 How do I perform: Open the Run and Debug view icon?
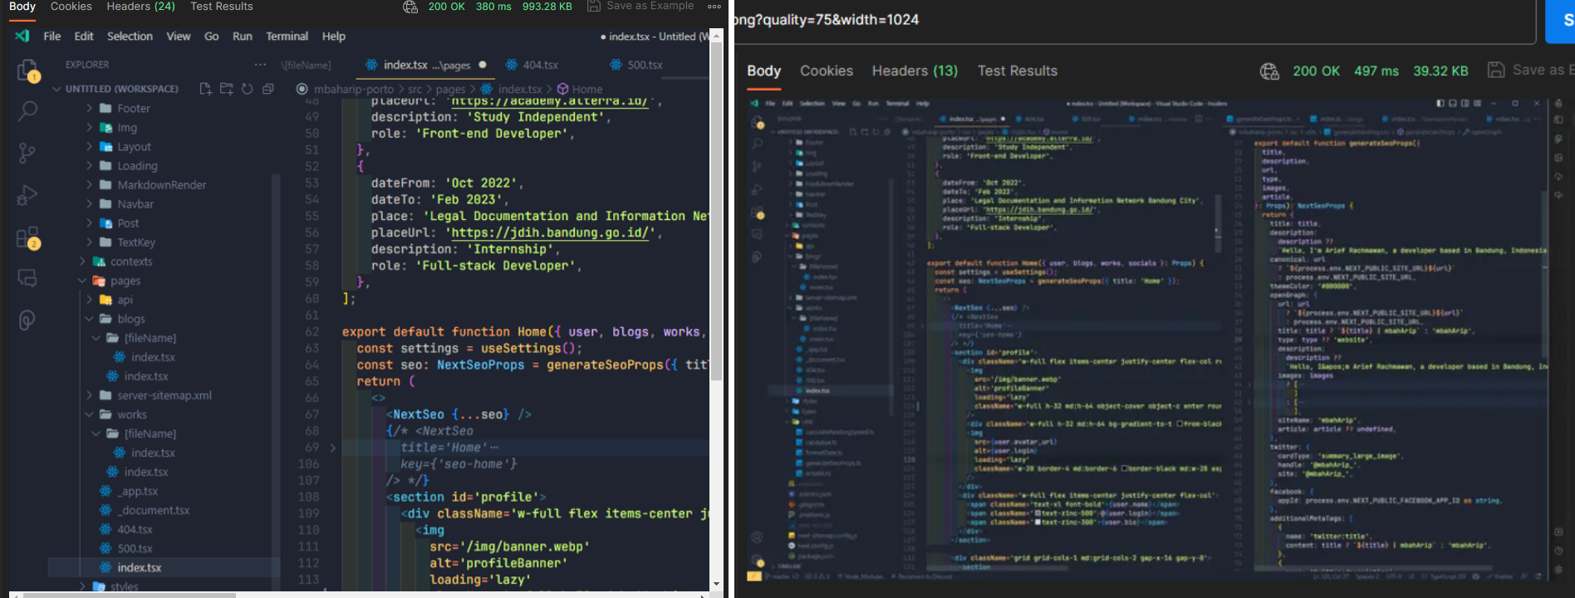click(x=27, y=195)
